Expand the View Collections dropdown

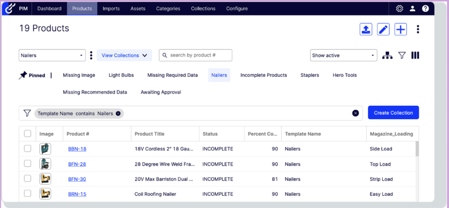[124, 55]
